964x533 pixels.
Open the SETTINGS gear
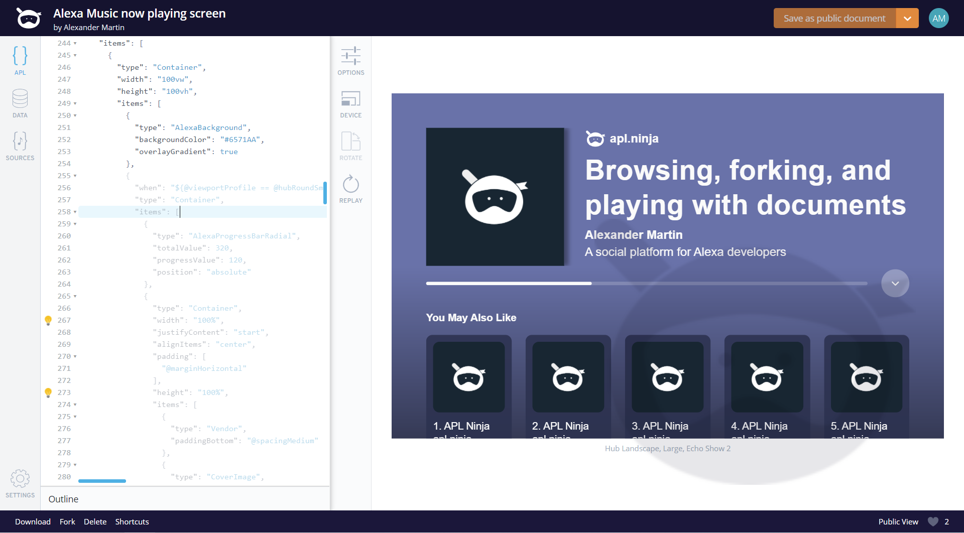[20, 483]
